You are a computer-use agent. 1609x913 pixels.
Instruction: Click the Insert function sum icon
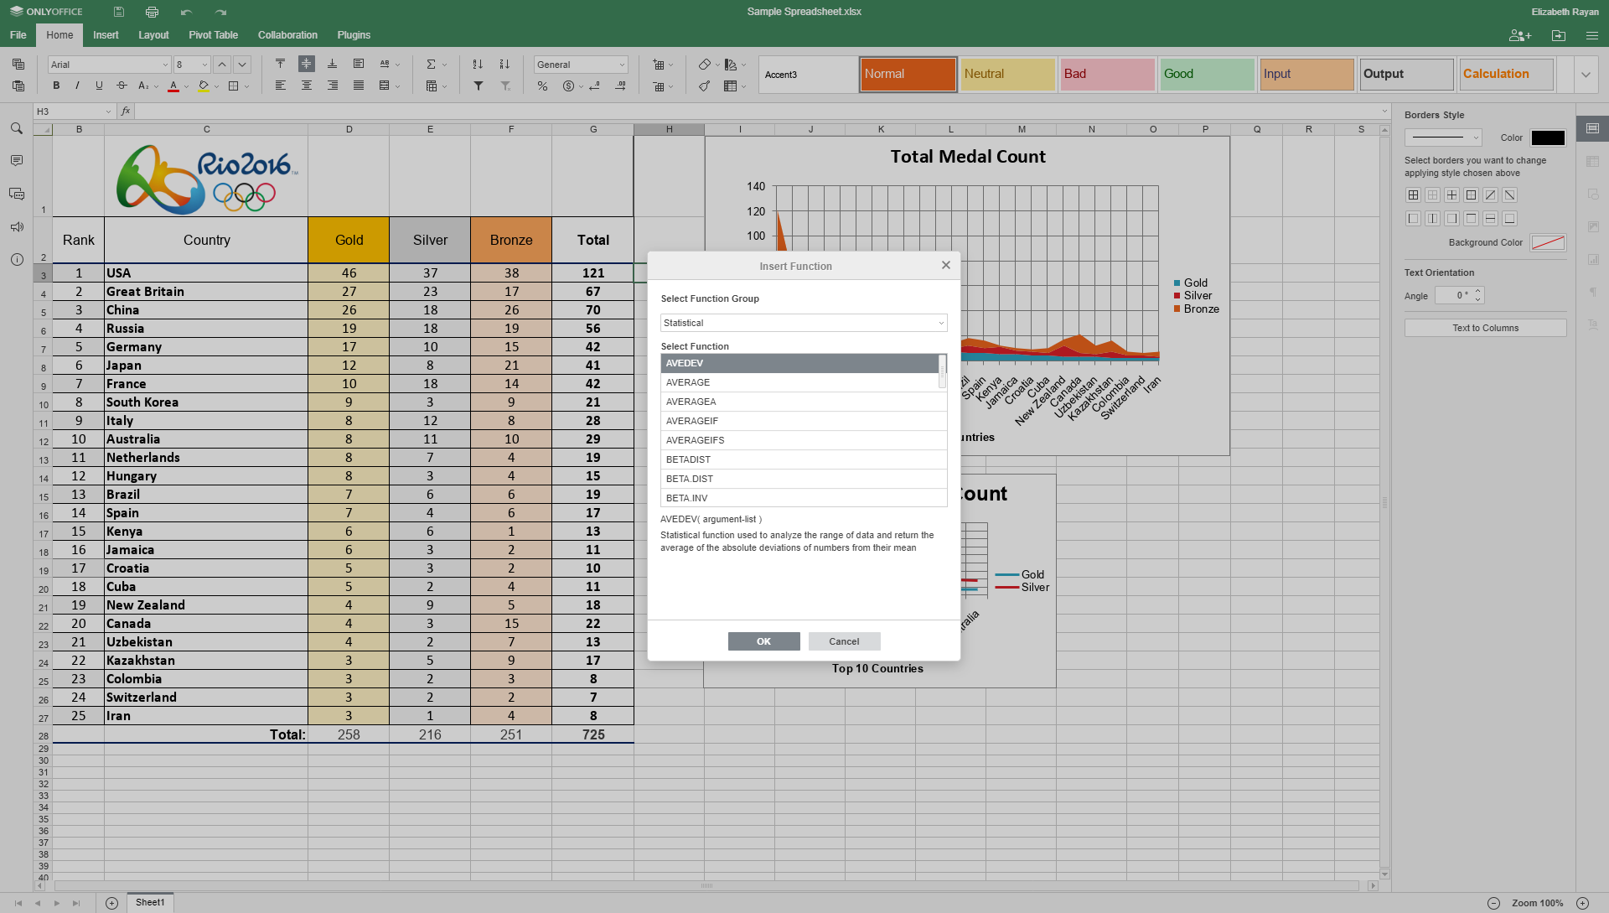[431, 65]
